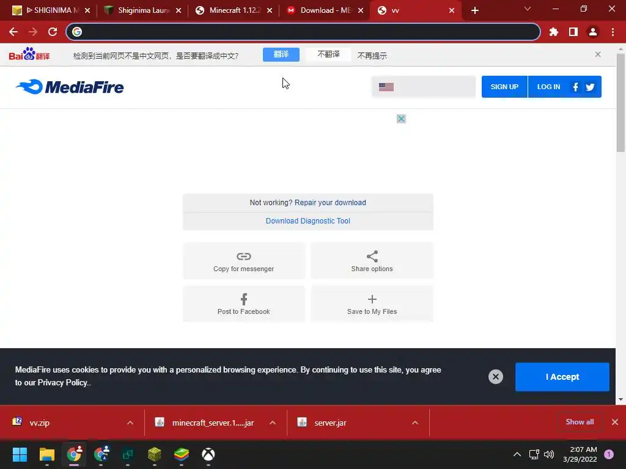Reload the page with the refresh icon
626x469 pixels.
pos(53,32)
